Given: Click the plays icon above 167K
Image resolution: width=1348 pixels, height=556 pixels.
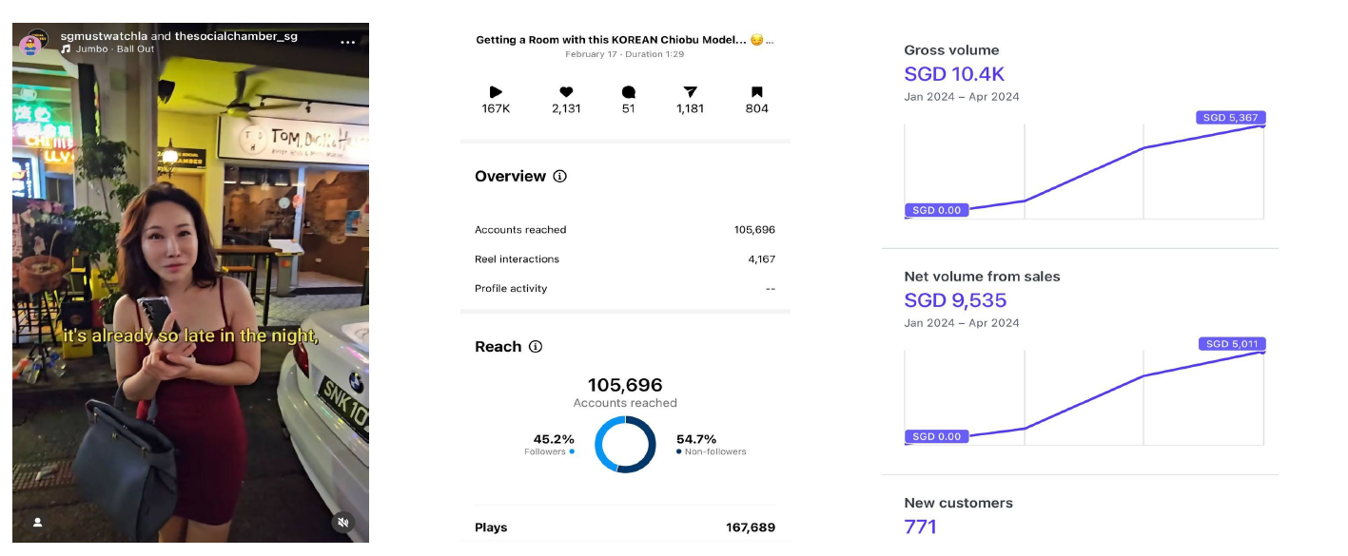Looking at the screenshot, I should [496, 92].
